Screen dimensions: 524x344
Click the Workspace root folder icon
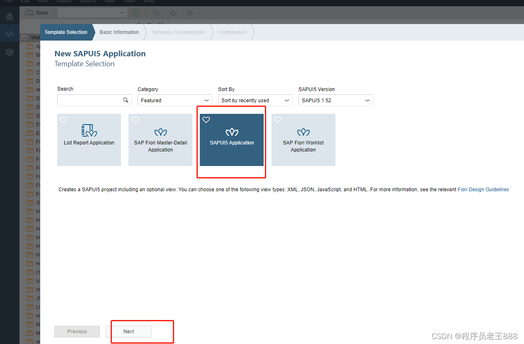[24, 38]
